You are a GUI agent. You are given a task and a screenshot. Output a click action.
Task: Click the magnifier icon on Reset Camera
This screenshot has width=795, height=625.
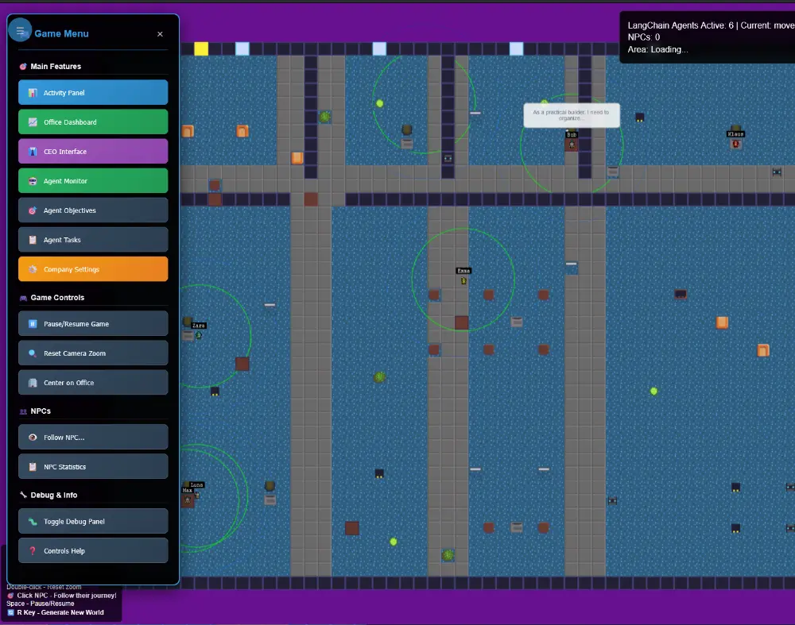tap(33, 353)
